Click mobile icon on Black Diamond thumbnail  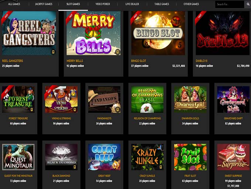(x=75, y=167)
